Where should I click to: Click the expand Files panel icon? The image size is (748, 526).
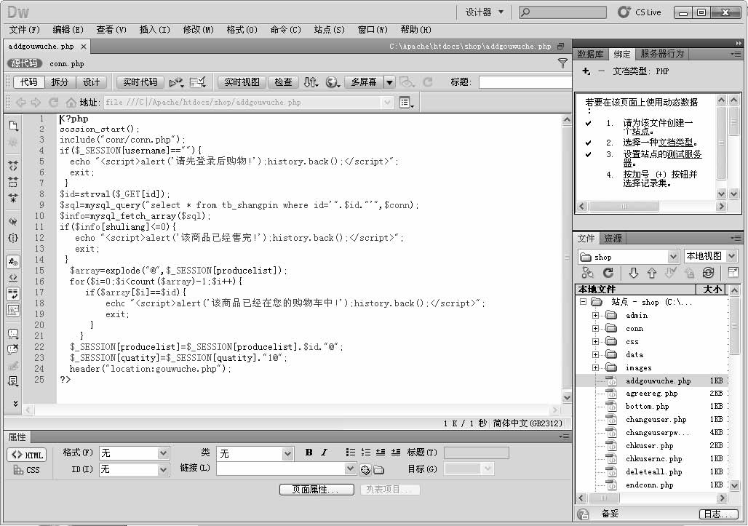[x=732, y=273]
